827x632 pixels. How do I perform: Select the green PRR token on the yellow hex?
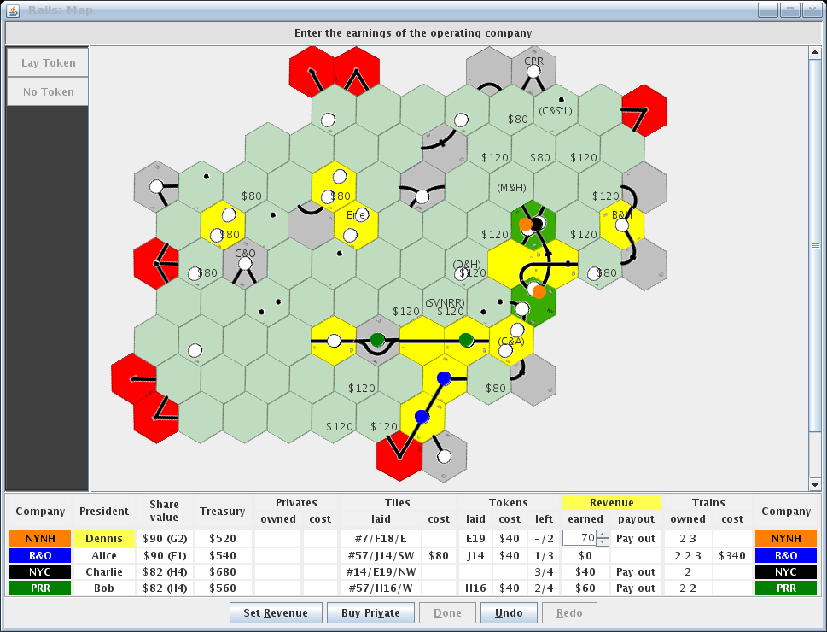click(466, 340)
